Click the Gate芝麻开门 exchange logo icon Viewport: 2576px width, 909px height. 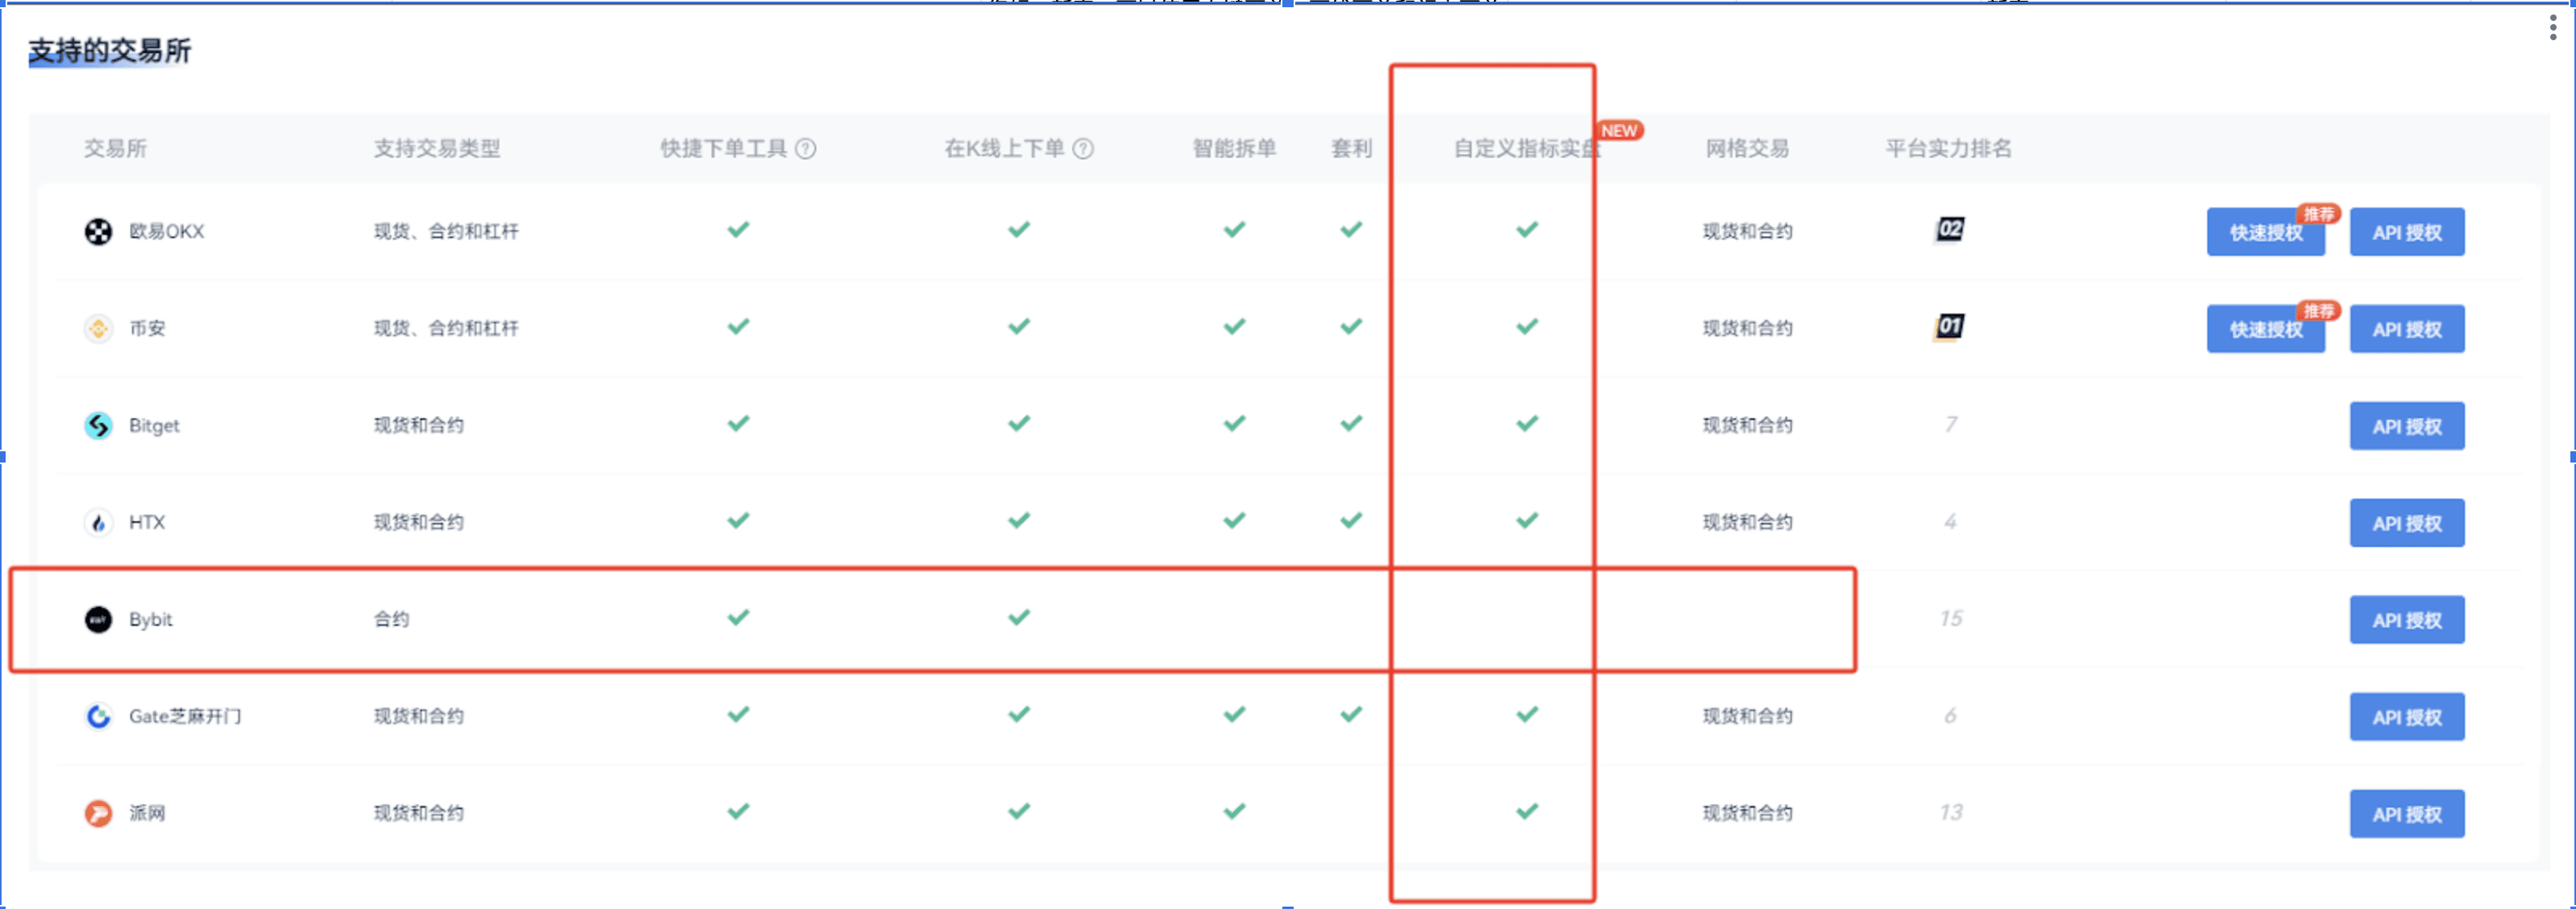[x=98, y=716]
